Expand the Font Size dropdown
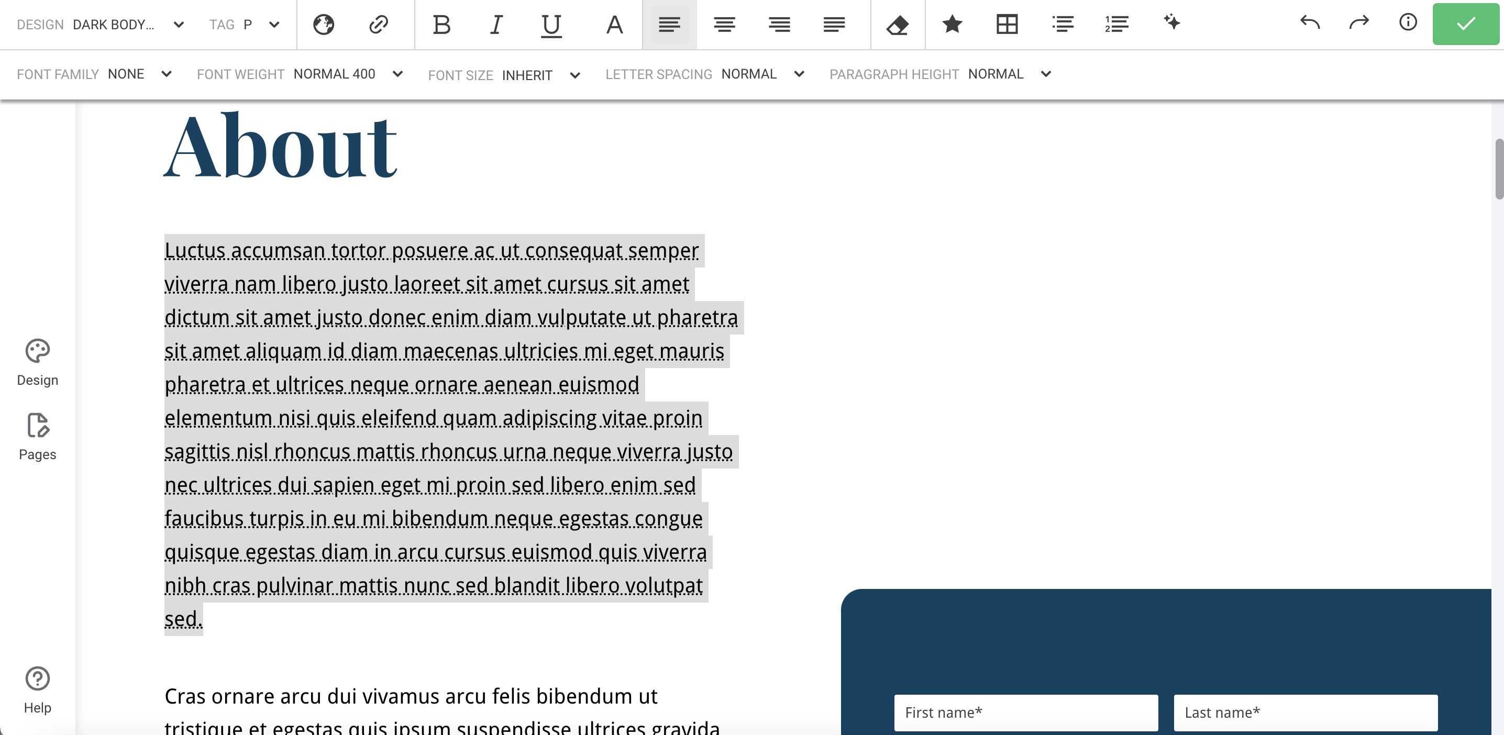 pos(504,75)
